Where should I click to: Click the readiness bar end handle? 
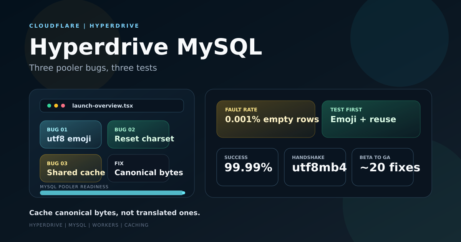(184, 193)
